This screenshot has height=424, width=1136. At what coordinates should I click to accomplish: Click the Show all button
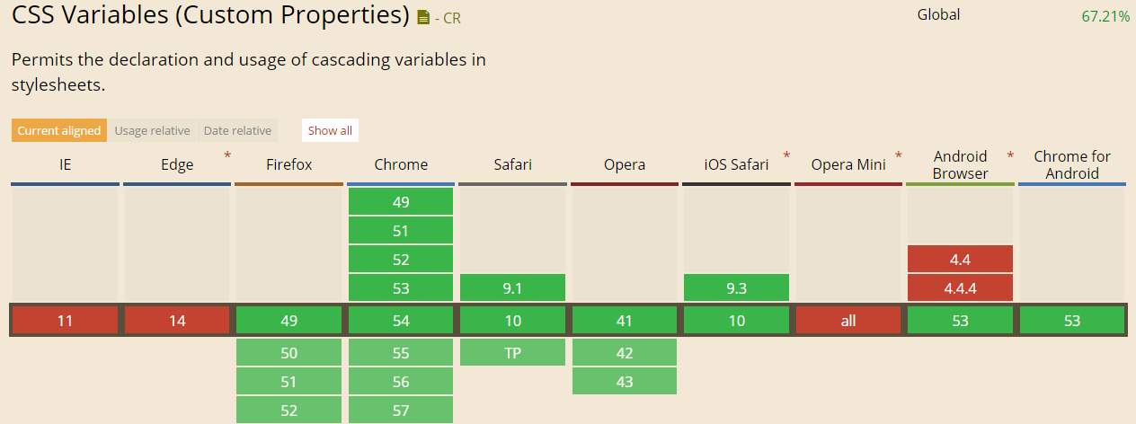click(x=330, y=130)
